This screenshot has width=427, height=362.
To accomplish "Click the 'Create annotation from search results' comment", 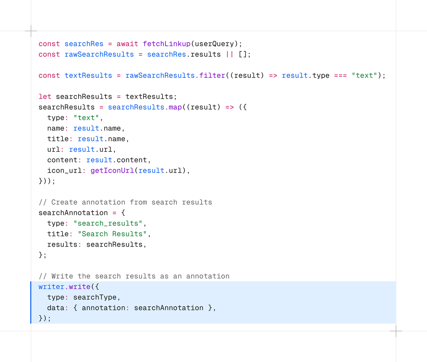I will click(x=125, y=202).
